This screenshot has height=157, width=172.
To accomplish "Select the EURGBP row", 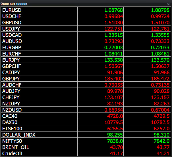I will (x=12, y=47).
